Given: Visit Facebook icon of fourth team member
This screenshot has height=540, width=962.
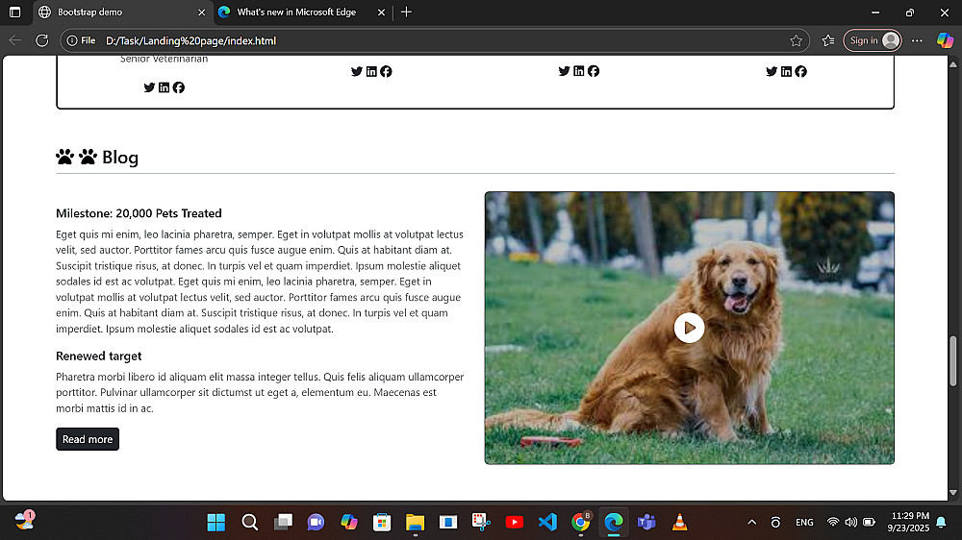Looking at the screenshot, I should [x=800, y=72].
